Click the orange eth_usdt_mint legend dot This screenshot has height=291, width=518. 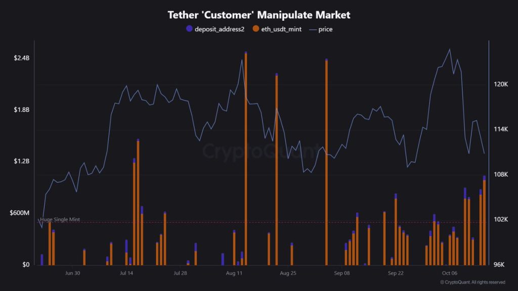pos(256,29)
